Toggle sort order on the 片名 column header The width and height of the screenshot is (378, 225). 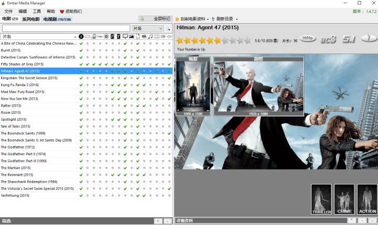39,36
